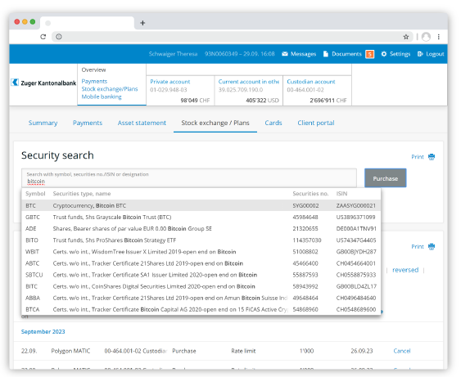Open a new browser tab with plus icon
This screenshot has width=470, height=377.
(142, 23)
